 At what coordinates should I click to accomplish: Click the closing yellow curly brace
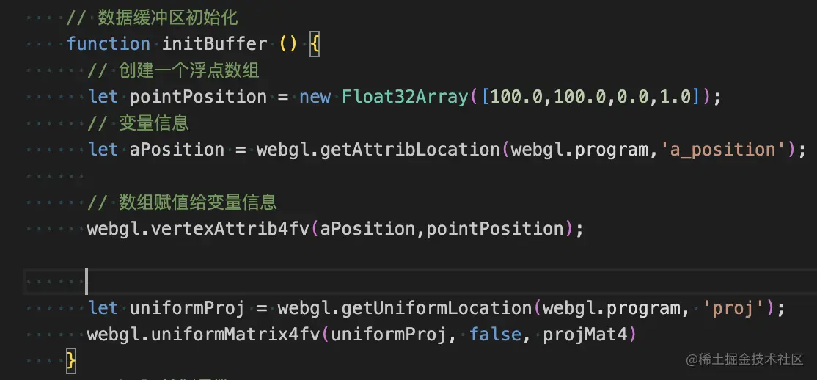[71, 361]
